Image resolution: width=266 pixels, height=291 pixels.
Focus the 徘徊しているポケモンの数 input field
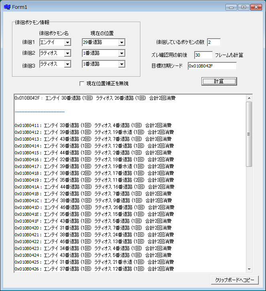tap(214, 42)
